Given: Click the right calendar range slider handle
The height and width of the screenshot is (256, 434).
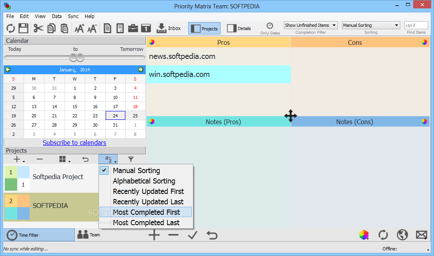Looking at the screenshot, I should [x=80, y=57].
